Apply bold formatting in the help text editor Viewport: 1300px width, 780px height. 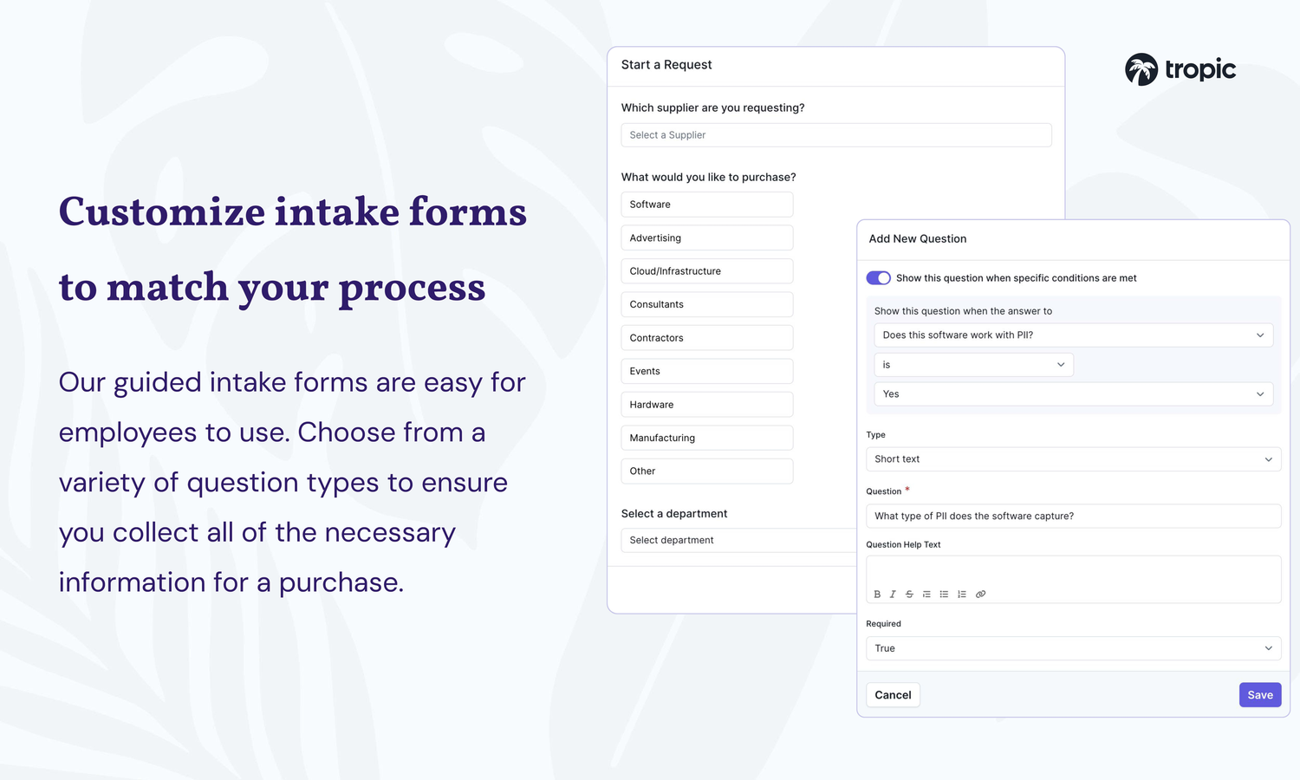(877, 594)
